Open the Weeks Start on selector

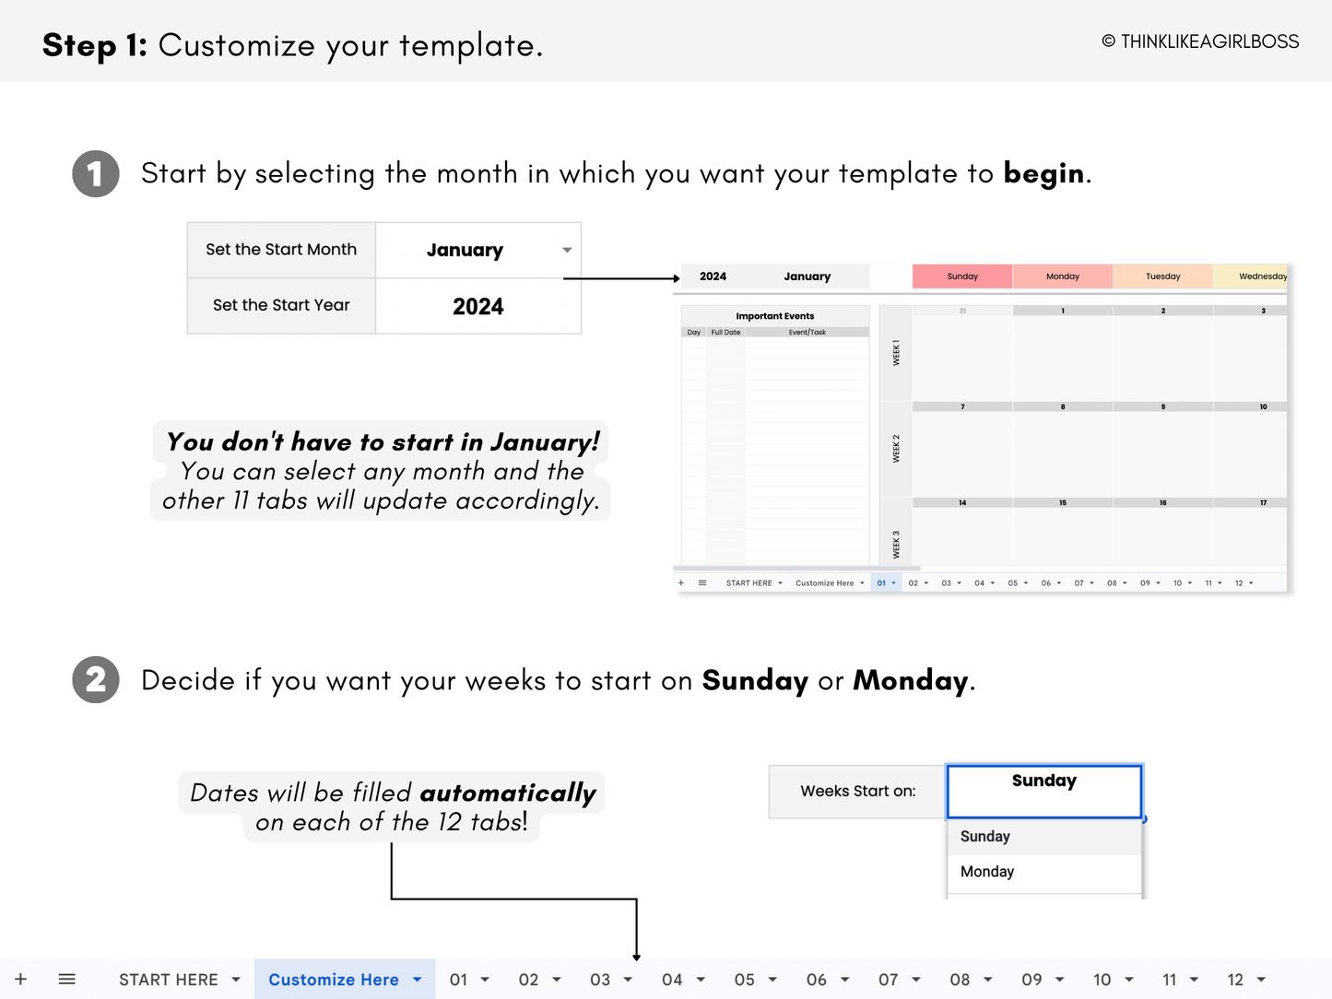coord(1043,791)
